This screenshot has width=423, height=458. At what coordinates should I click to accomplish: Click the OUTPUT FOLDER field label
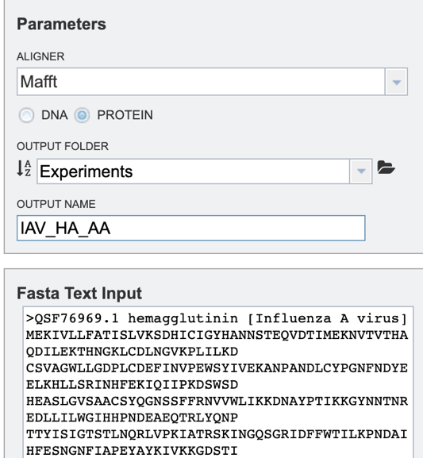(x=63, y=146)
